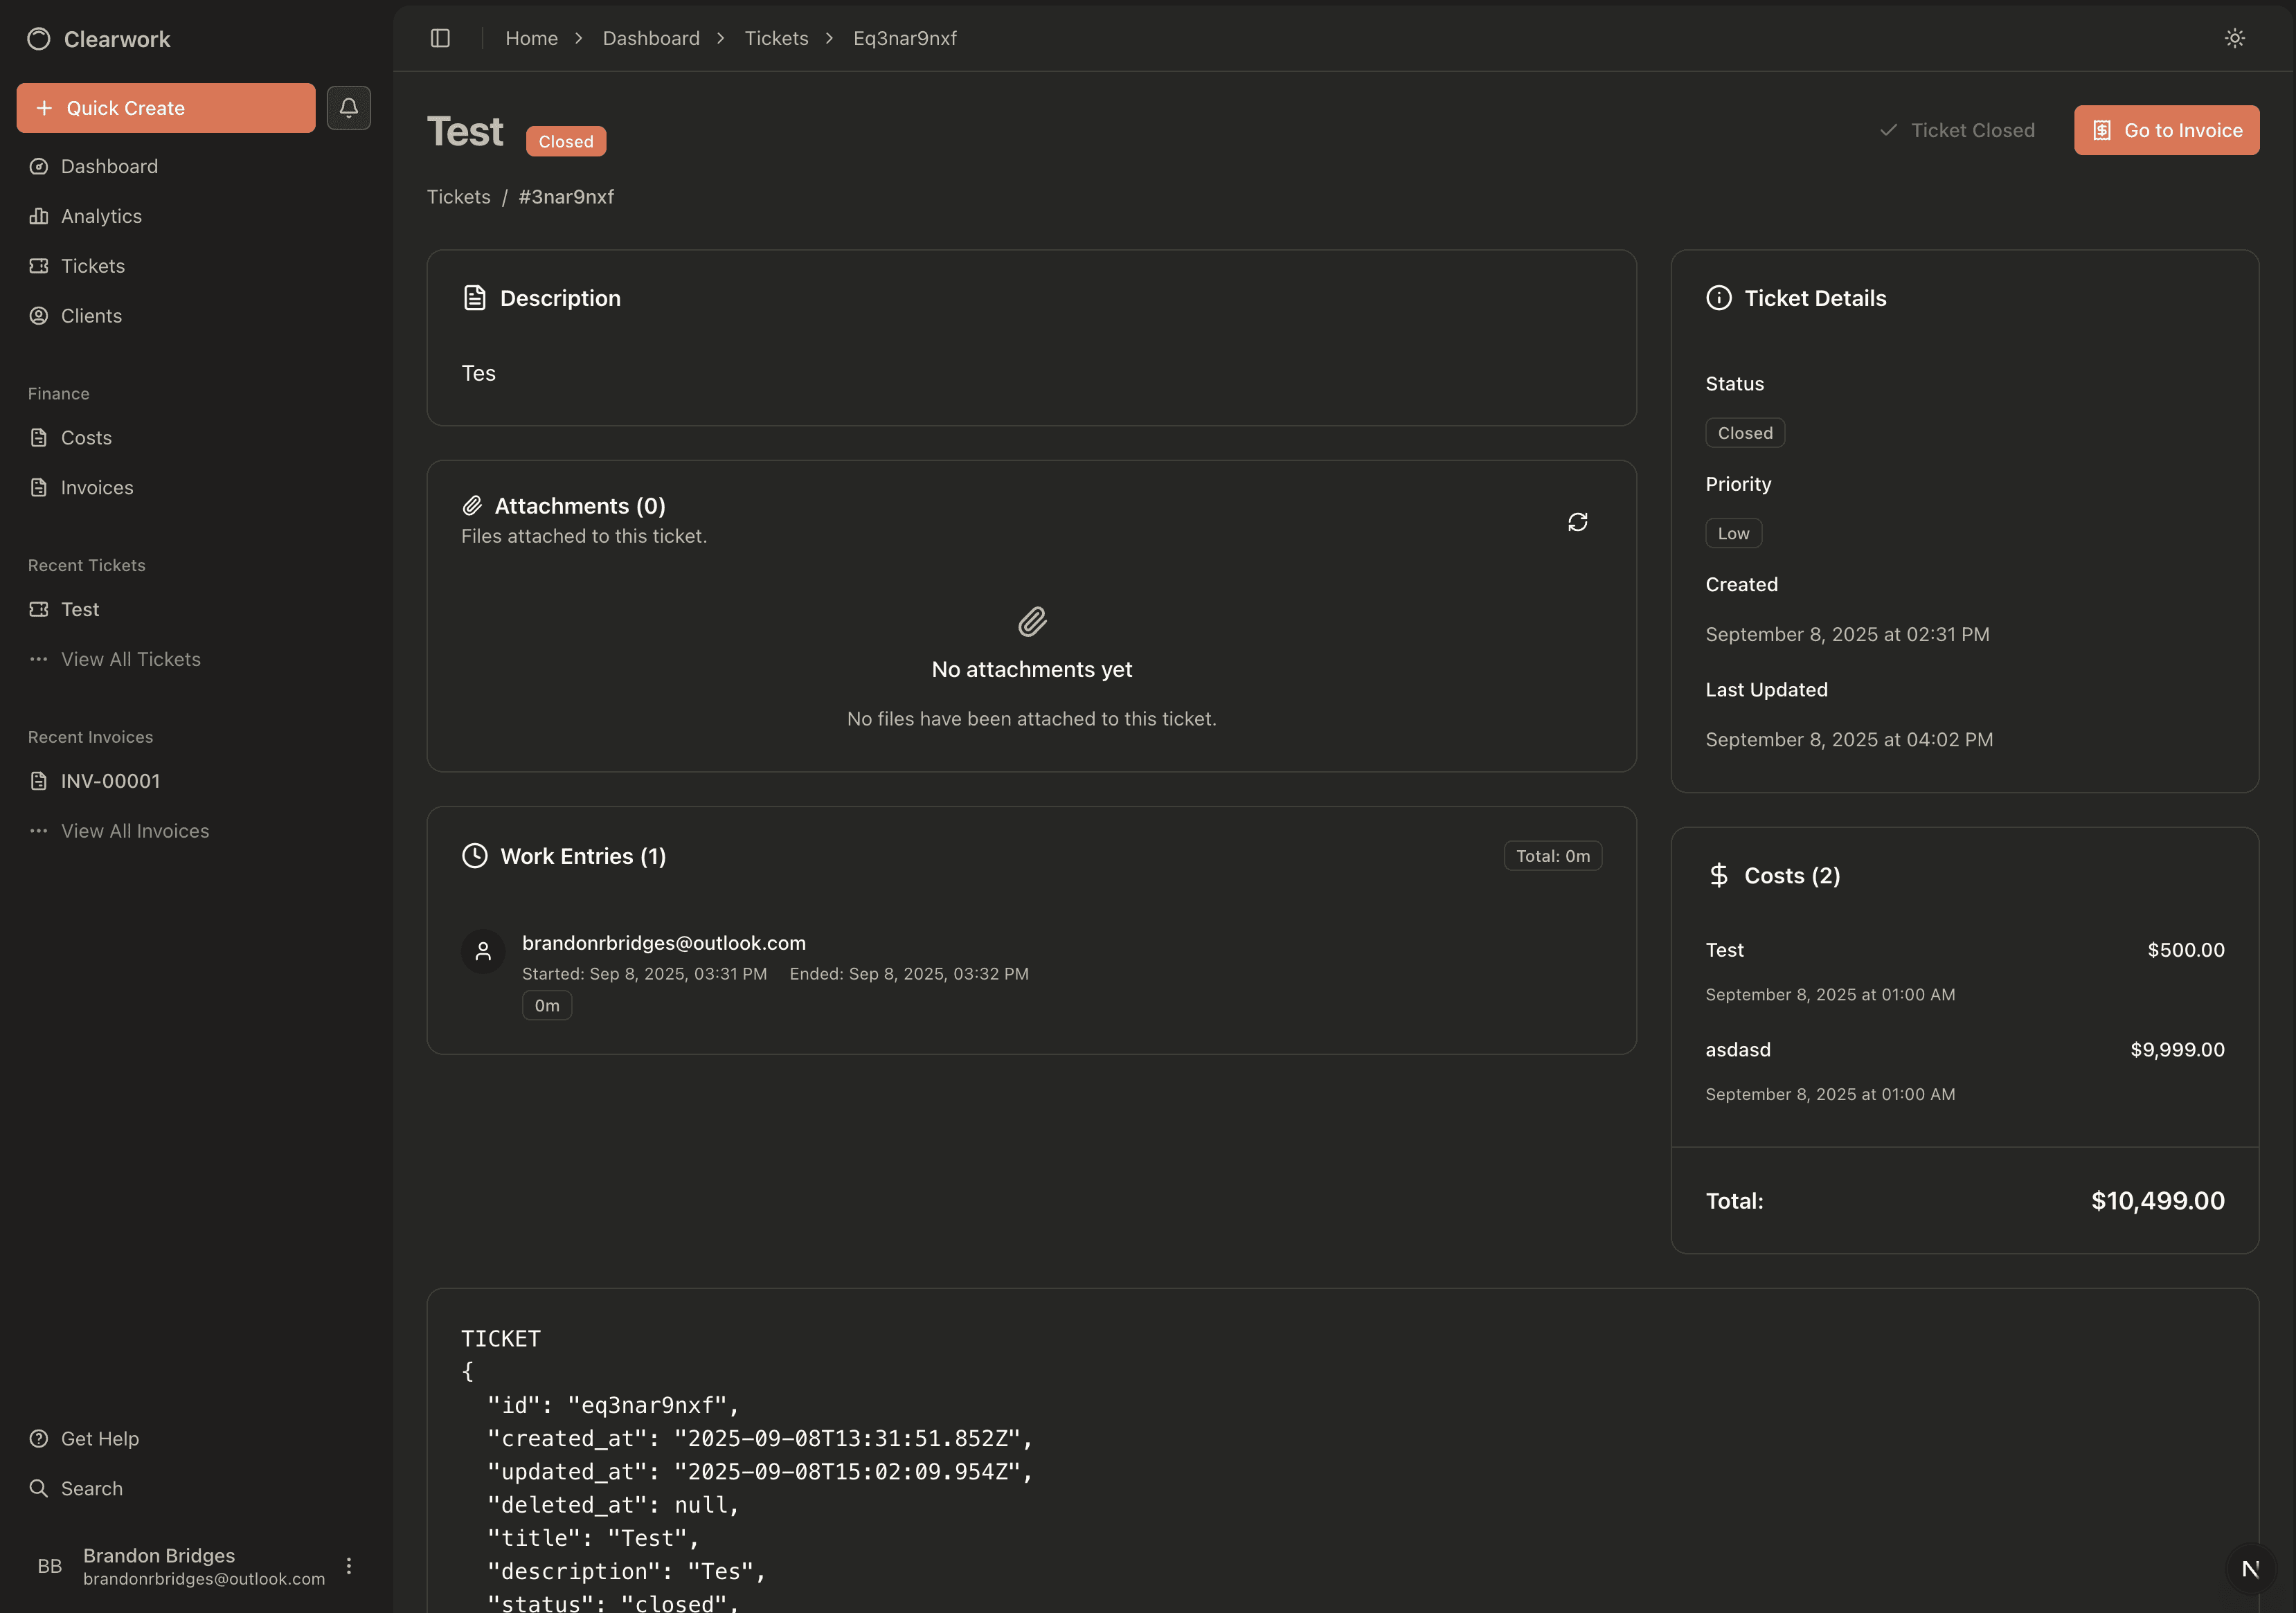Viewport: 2296px width, 1613px height.
Task: Click the Clearwork logo icon
Action: pyautogui.click(x=39, y=39)
